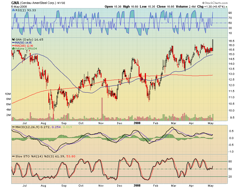The width and height of the screenshot is (239, 188).
Task: Click the 30 level on the RSI axis
Action: tap(230, 28)
